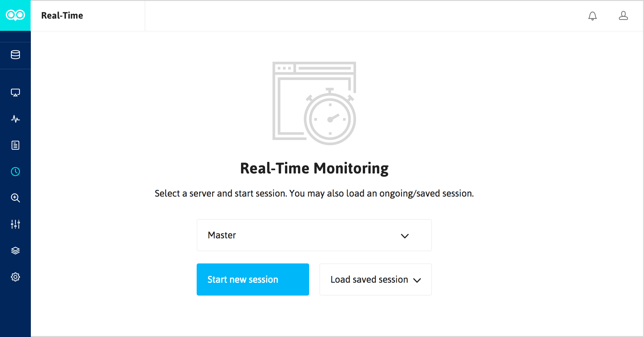The height and width of the screenshot is (337, 644).
Task: Open the magnifier zoom-in icon in sidebar
Action: (15, 198)
